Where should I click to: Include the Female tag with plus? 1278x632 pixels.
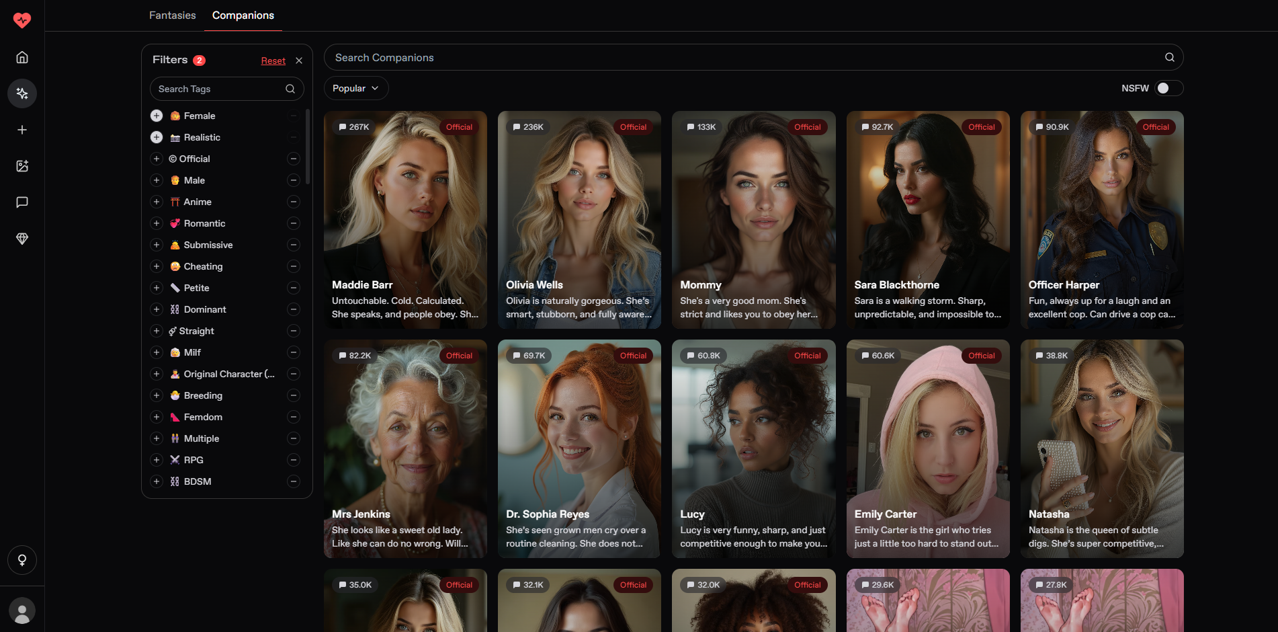pos(157,116)
